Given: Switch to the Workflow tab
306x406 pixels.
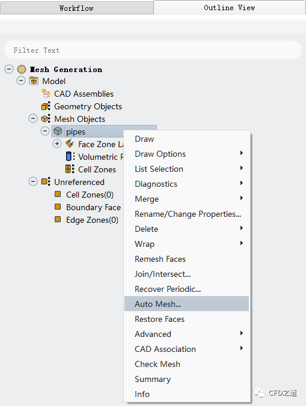Looking at the screenshot, I should (x=77, y=8).
